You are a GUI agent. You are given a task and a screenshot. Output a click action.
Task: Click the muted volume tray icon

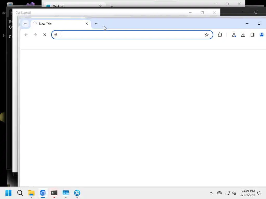pos(234,193)
